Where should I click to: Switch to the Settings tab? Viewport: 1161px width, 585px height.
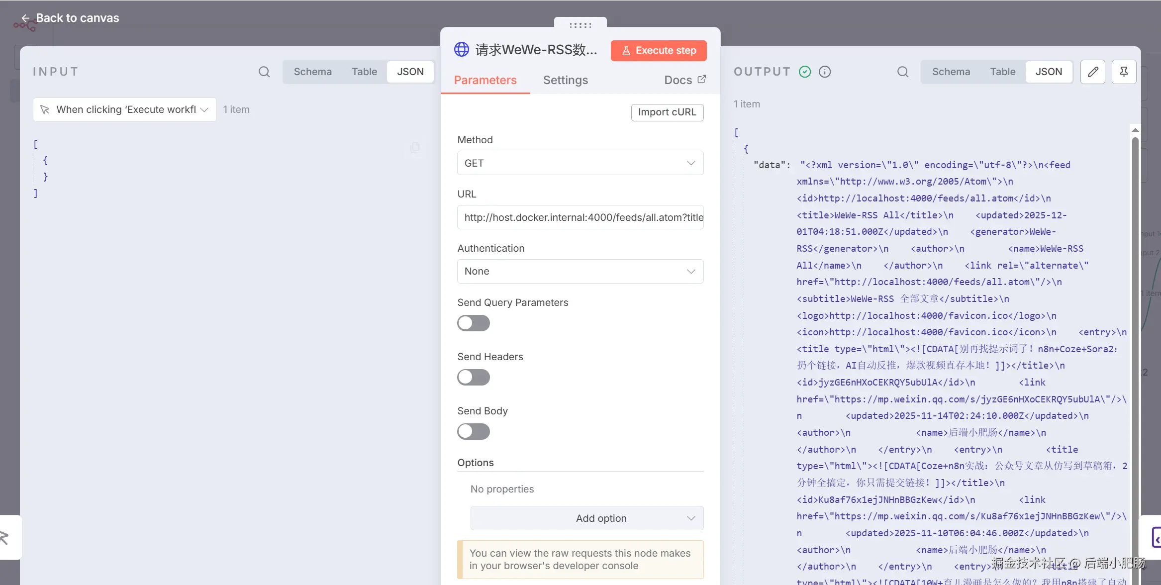tap(565, 80)
